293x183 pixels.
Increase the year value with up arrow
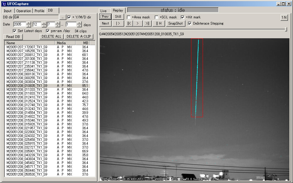coord(28,23)
